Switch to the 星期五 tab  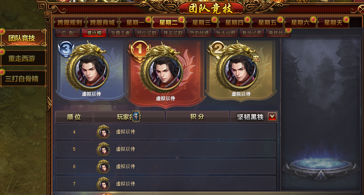click(267, 23)
